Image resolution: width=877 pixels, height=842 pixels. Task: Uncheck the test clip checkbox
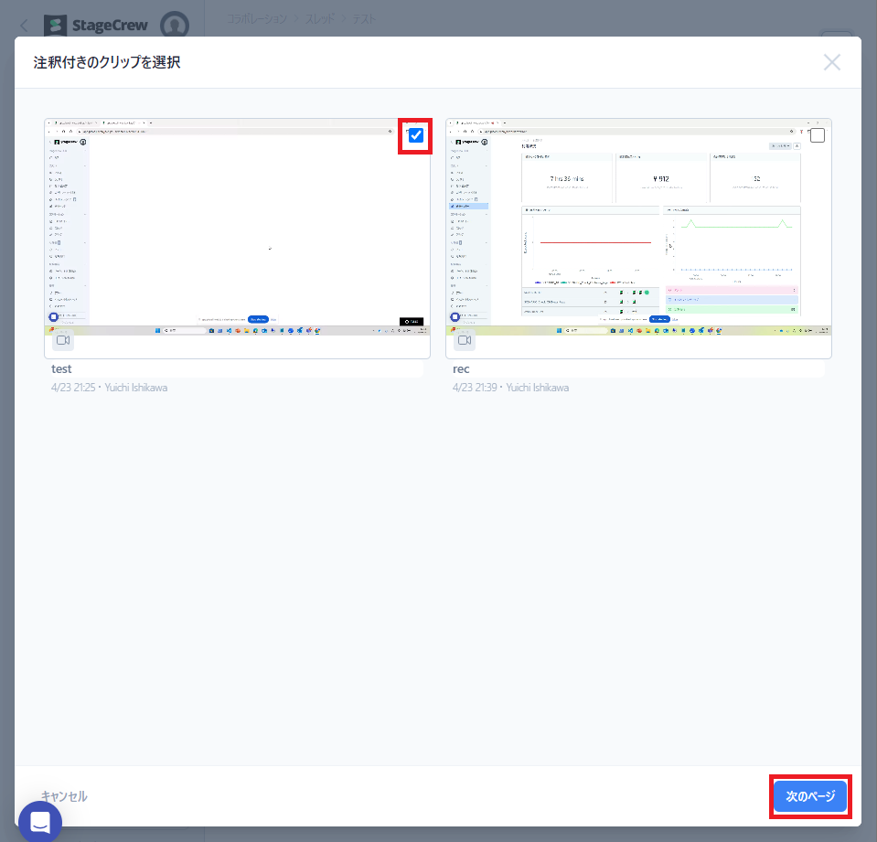coord(416,135)
